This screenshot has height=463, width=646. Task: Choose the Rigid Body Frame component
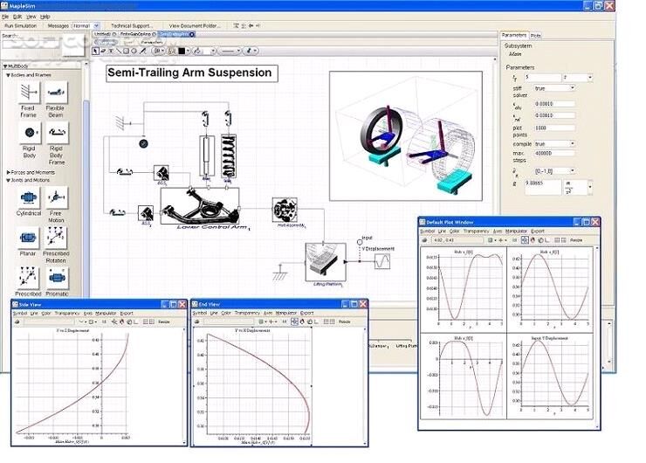point(56,133)
